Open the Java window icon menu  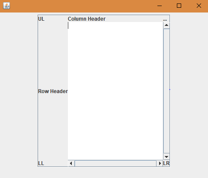[x=6, y=6]
